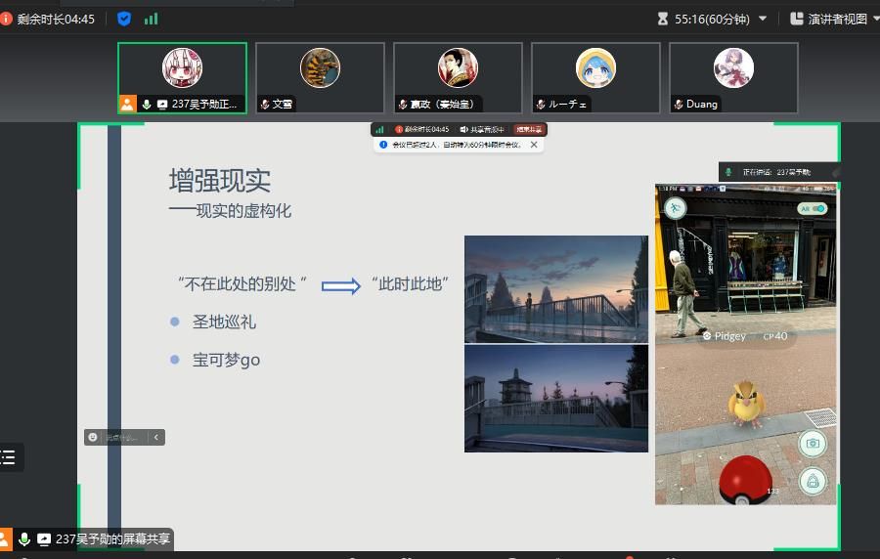Tap the camera icon in Pokémon Go image
Viewport: 880px width, 559px height.
coord(812,444)
